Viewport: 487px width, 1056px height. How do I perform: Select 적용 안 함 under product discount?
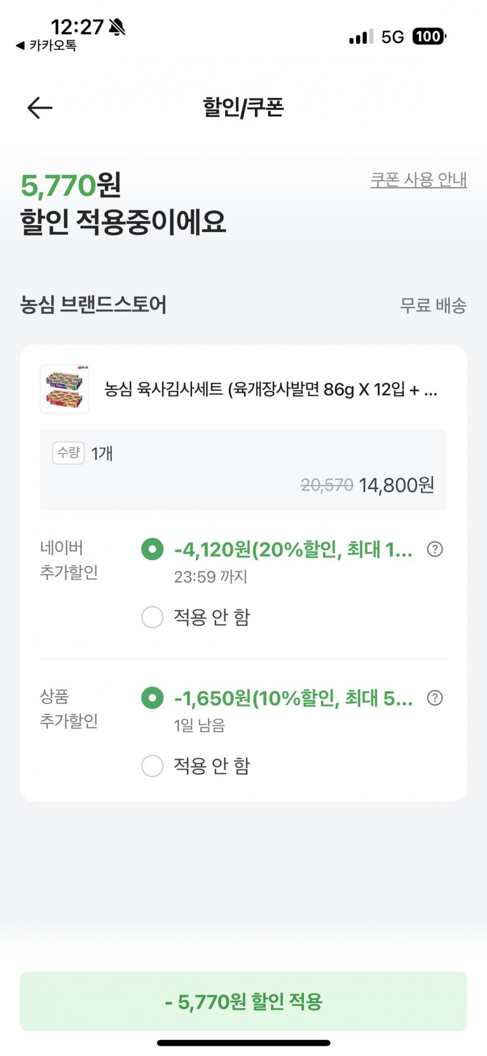152,766
